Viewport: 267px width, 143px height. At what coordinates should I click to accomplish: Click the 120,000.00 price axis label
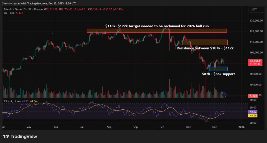pyautogui.click(x=256, y=31)
